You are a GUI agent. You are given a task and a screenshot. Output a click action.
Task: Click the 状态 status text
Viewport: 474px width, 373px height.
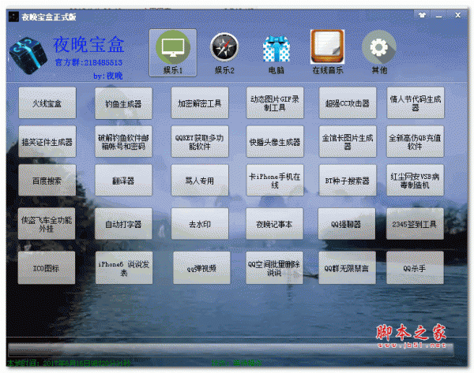coord(237,363)
